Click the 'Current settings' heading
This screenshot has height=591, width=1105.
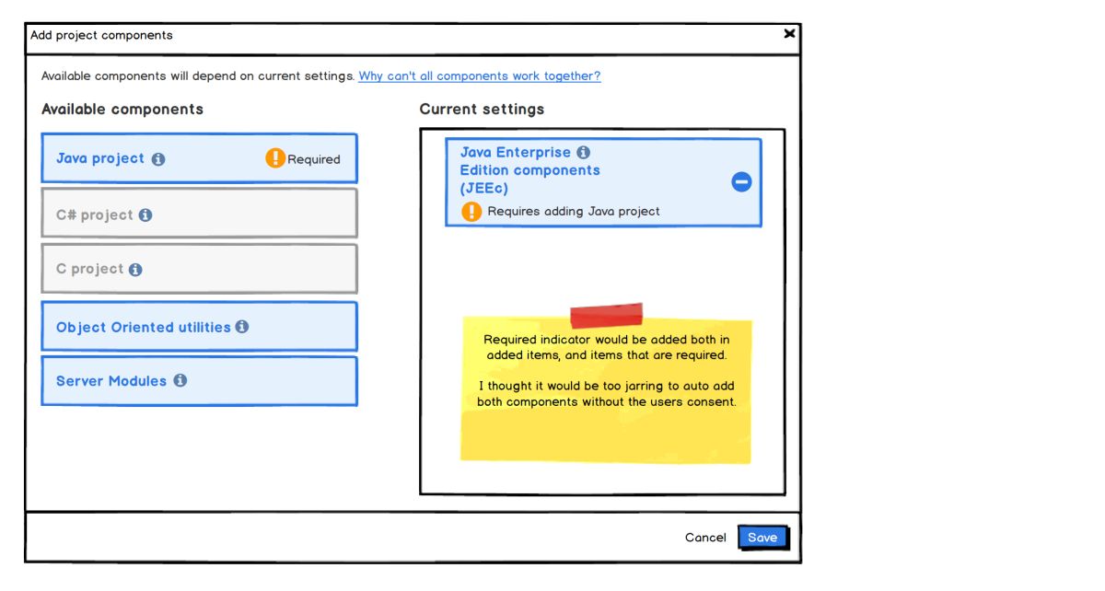(482, 110)
